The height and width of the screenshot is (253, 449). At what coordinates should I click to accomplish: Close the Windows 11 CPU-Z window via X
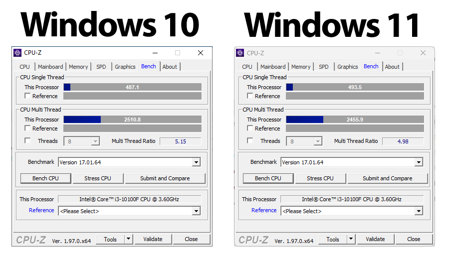423,53
